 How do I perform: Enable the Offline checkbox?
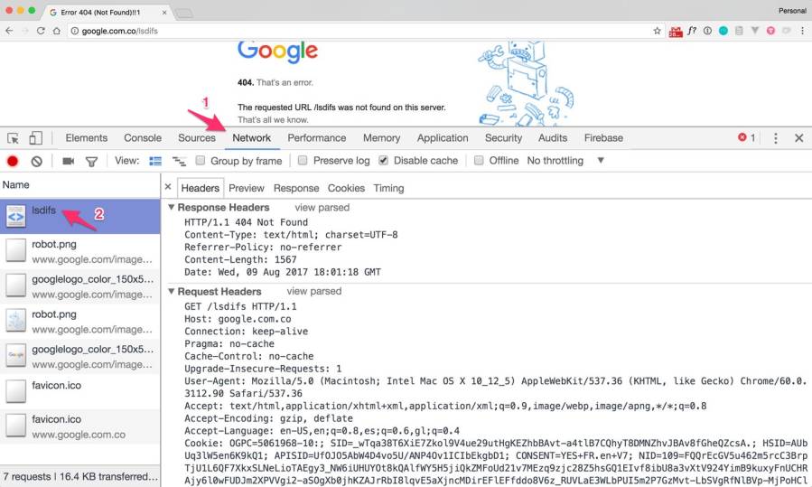click(479, 161)
